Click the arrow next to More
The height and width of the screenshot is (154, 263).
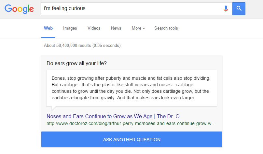coord(144,29)
